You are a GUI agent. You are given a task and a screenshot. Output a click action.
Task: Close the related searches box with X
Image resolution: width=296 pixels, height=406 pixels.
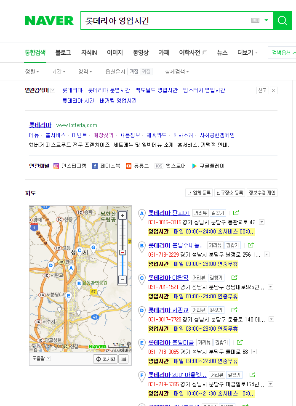tap(274, 90)
